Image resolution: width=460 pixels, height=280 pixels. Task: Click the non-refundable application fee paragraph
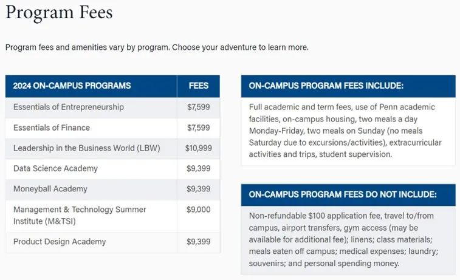[x=343, y=239]
